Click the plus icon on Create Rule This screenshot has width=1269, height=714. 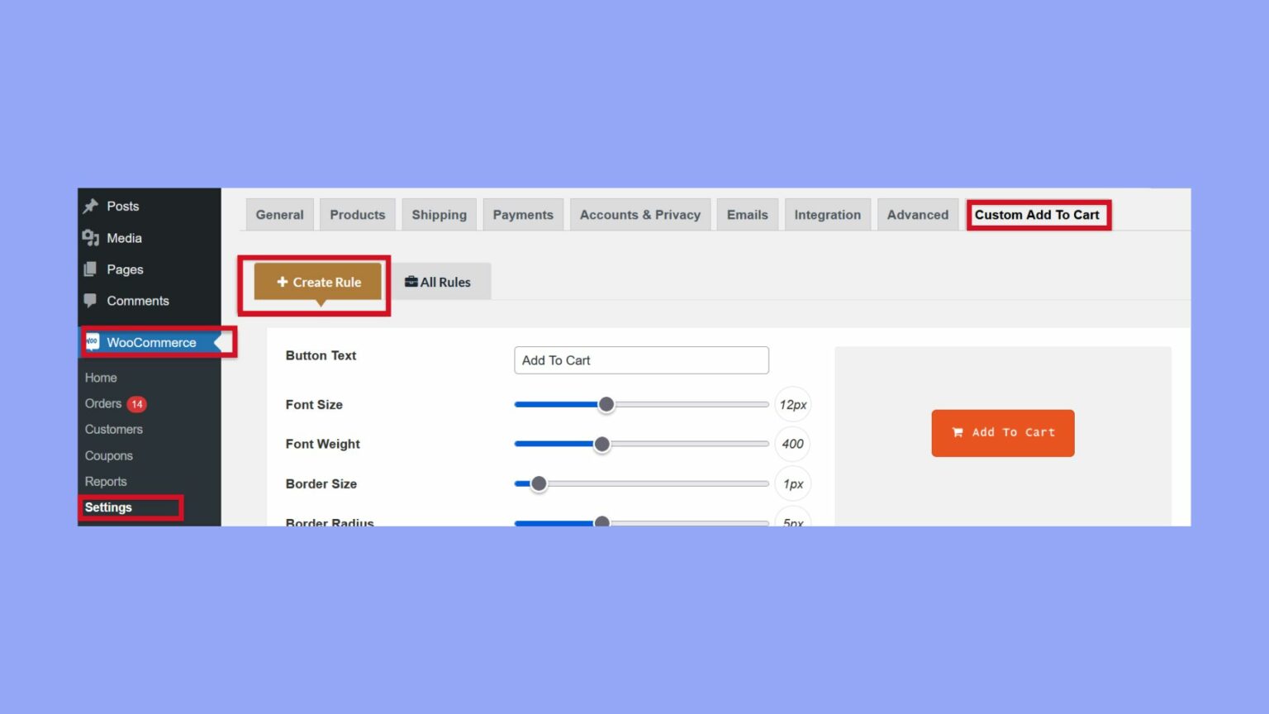coord(282,282)
